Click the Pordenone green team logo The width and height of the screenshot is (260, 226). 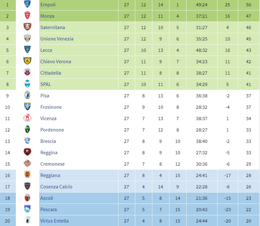27,130
